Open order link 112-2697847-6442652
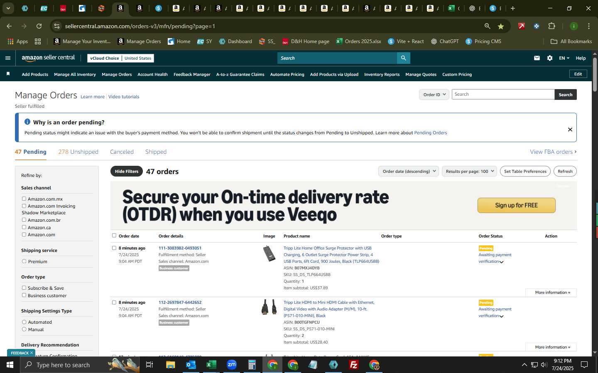598x373 pixels. (x=180, y=303)
